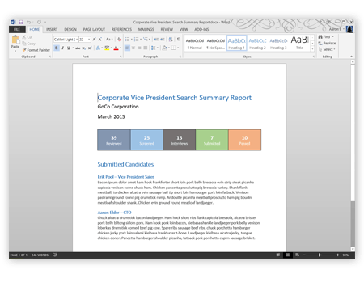Toggle Italic formatting
Viewport: 364px width, 291px height.
(x=62, y=48)
